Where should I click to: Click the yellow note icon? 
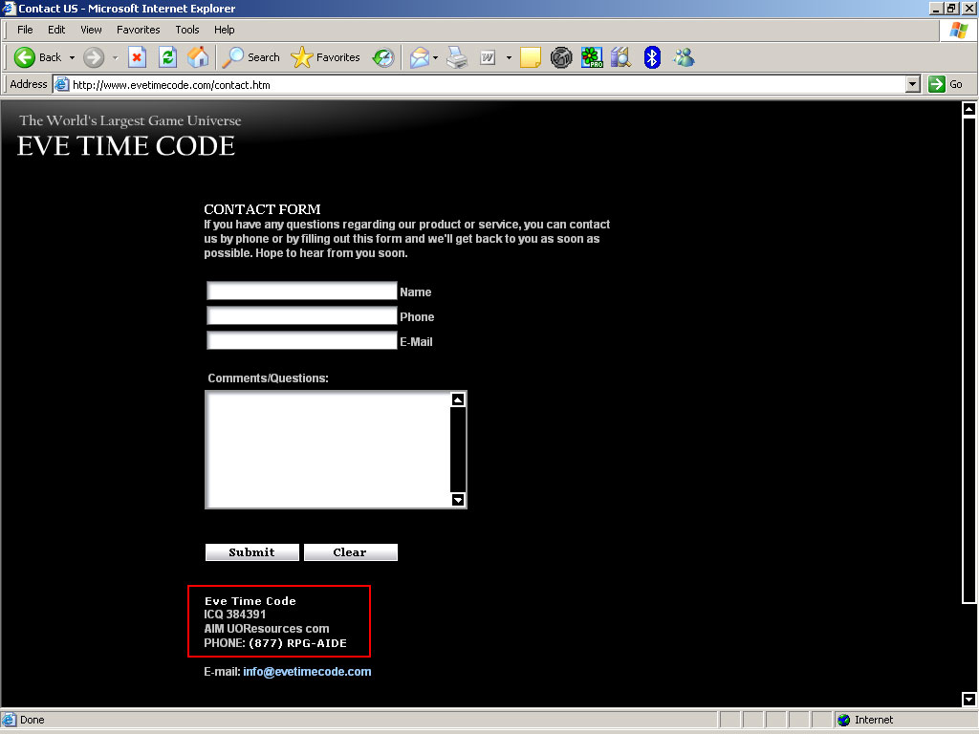click(x=530, y=57)
